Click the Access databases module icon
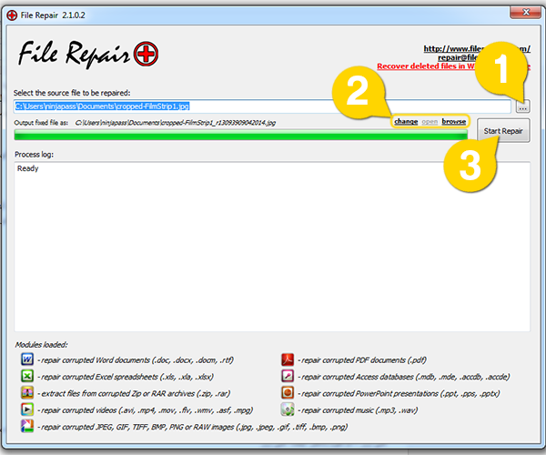The height and width of the screenshot is (455, 546). [x=288, y=376]
